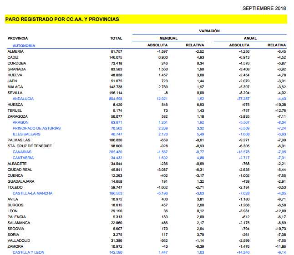Image resolution: width=294 pixels, height=255 pixels.
Task: Click HUESCA monthly relative value 6,93
Action: pos(200,105)
